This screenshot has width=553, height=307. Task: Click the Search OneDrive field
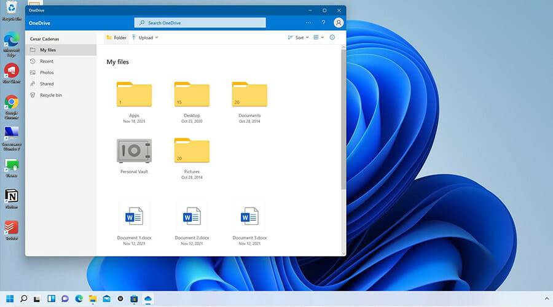click(x=200, y=23)
